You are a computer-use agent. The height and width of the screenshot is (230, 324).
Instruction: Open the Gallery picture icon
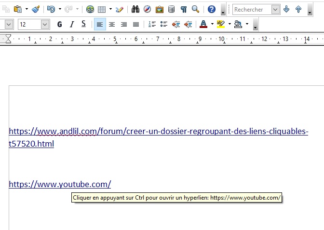coord(159,9)
